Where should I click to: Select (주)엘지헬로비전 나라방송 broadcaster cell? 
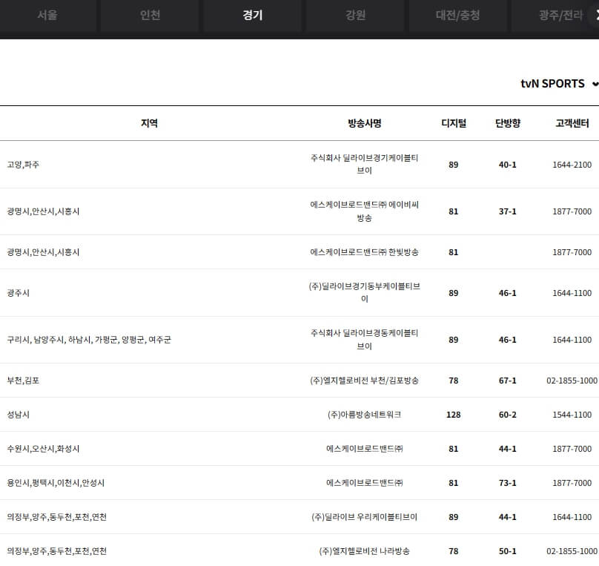coord(365,551)
